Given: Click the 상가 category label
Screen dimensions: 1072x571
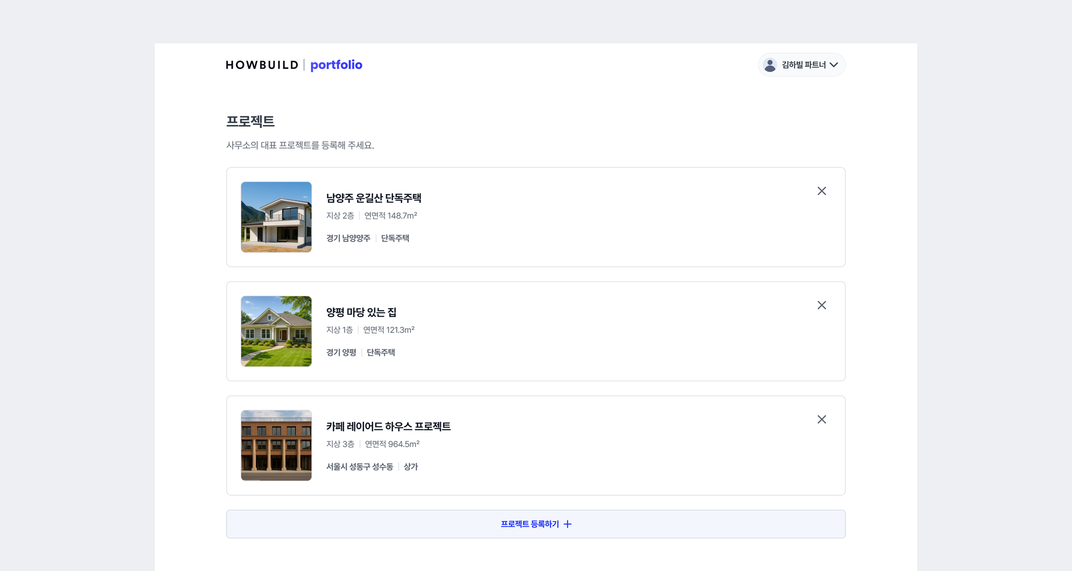Looking at the screenshot, I should click(411, 467).
